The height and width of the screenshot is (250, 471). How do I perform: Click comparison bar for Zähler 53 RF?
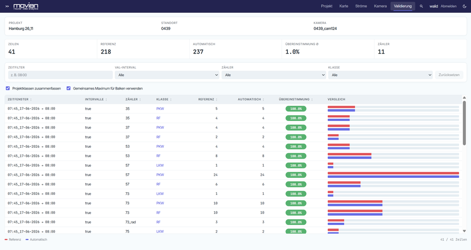(x=393, y=156)
